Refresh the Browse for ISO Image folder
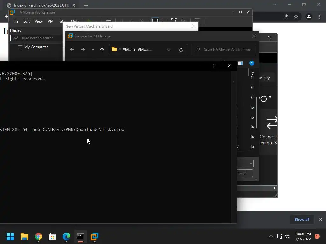Viewport: 326px width, 244px height. (x=181, y=50)
